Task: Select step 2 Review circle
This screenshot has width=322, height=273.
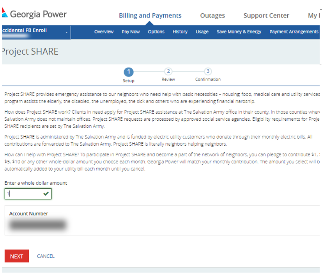Action: 168,71
